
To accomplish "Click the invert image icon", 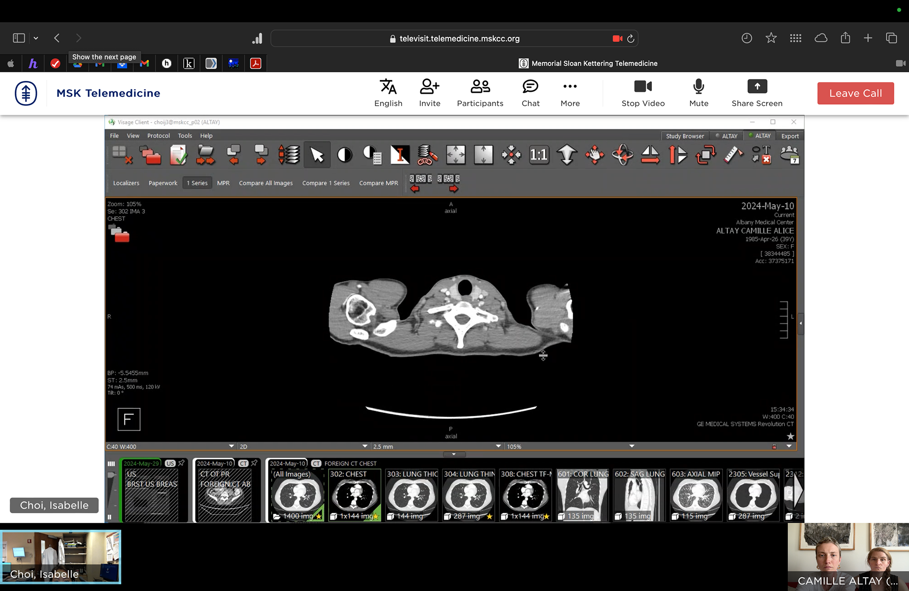I will (x=400, y=155).
